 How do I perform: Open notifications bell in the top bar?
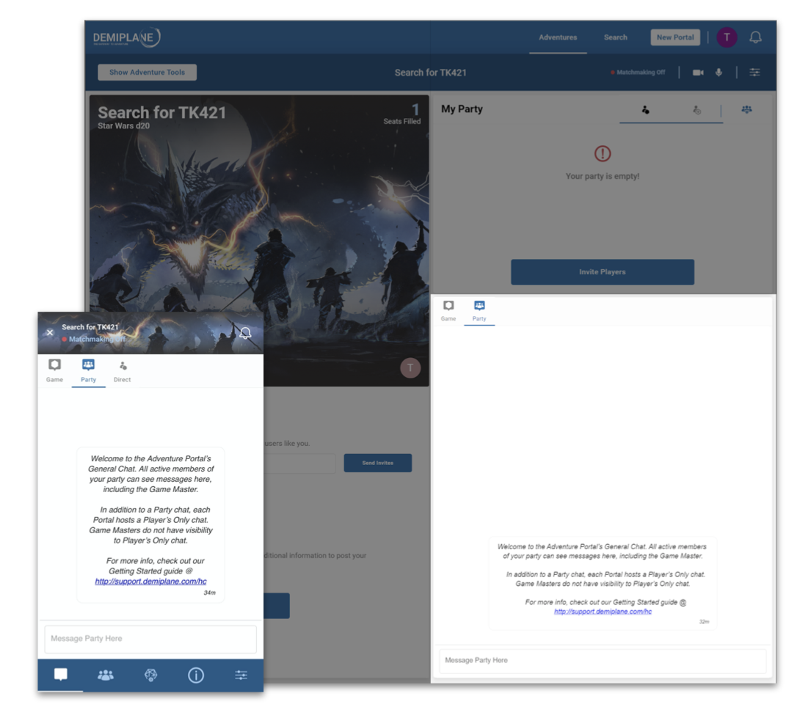click(x=755, y=37)
